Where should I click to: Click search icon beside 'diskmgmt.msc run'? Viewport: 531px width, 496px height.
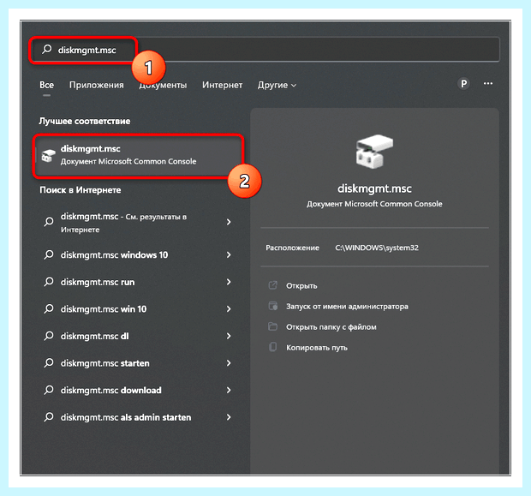49,282
